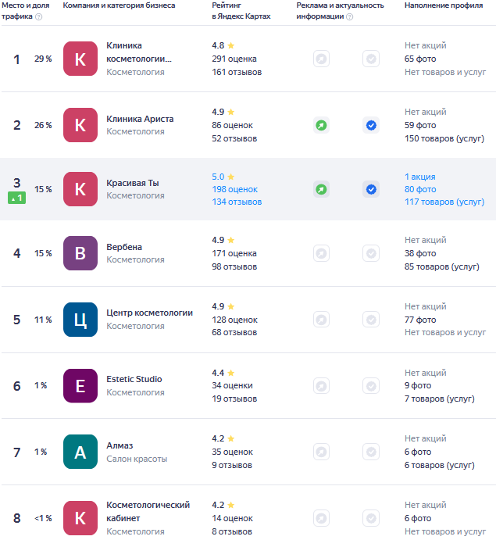This screenshot has height=547, width=496.
Task: Click advertising arrow icon for Косметологический кабинет
Action: tap(321, 518)
